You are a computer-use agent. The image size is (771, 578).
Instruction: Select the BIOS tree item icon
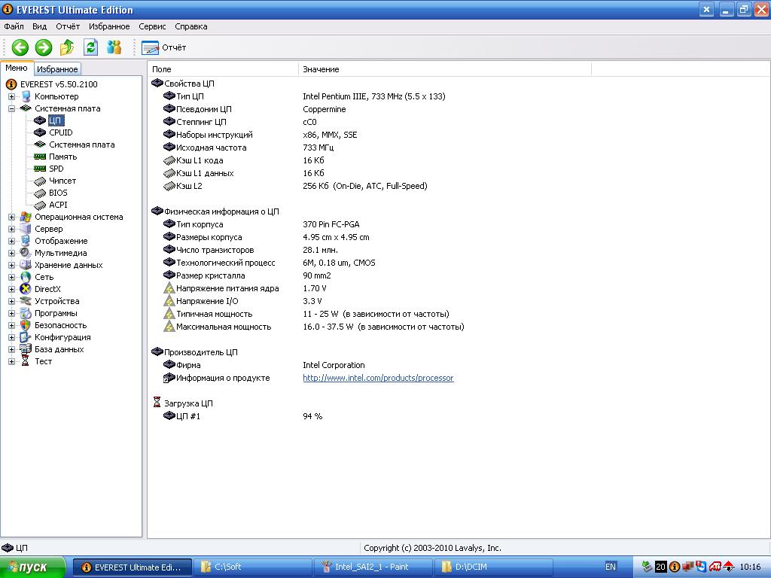[x=40, y=193]
